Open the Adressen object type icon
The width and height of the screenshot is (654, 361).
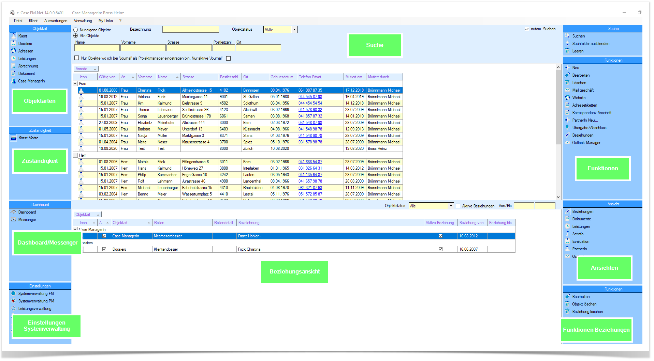click(14, 51)
